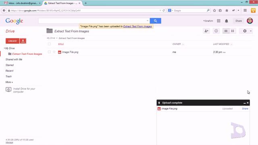Click the large folder icon in header
258x145 pixels.
pos(49,31)
